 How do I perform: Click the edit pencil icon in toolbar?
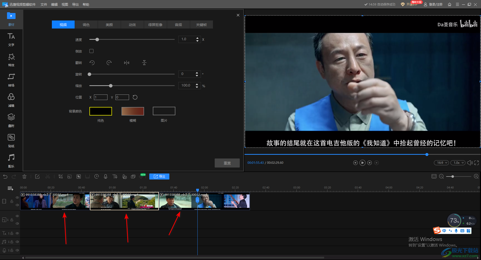point(37,176)
